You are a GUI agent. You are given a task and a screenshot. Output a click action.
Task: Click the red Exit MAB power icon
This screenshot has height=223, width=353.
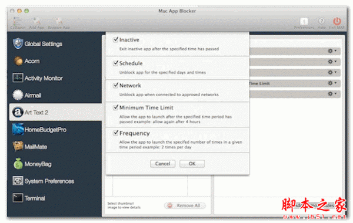point(337,21)
